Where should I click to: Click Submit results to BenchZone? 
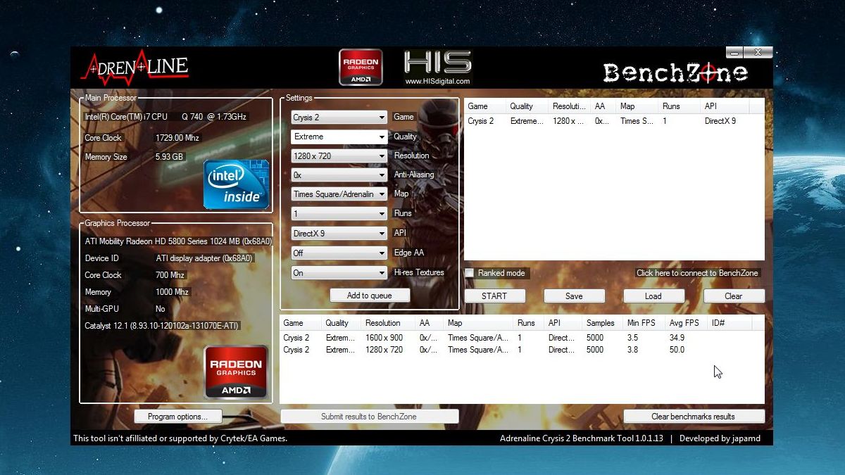click(370, 417)
